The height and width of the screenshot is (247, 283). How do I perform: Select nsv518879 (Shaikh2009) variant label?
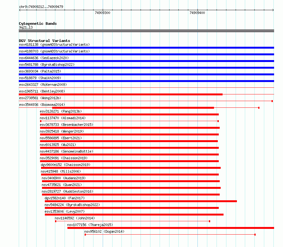click(40, 78)
